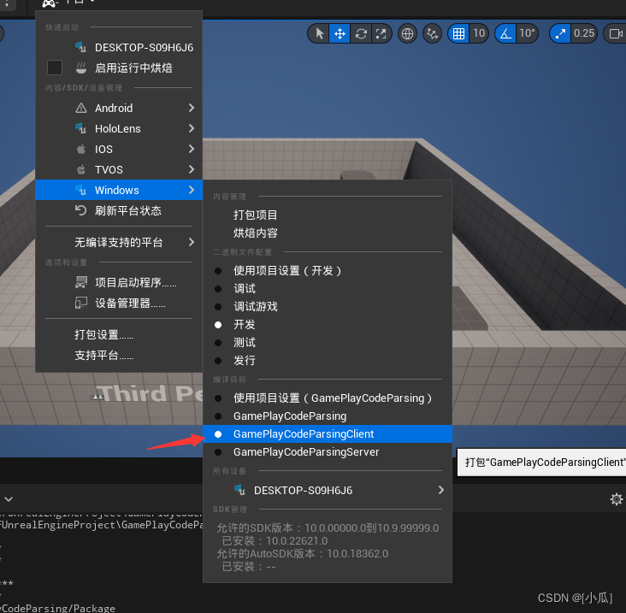Screen dimensions: 626x613
Task: Open DESKTOP-S09H6J6 under 所有设备
Action: [x=328, y=490]
